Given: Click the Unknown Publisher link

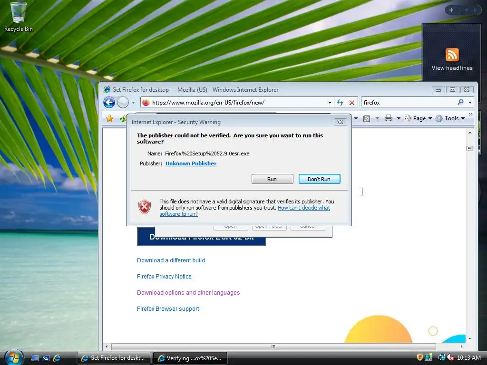Looking at the screenshot, I should (x=191, y=163).
